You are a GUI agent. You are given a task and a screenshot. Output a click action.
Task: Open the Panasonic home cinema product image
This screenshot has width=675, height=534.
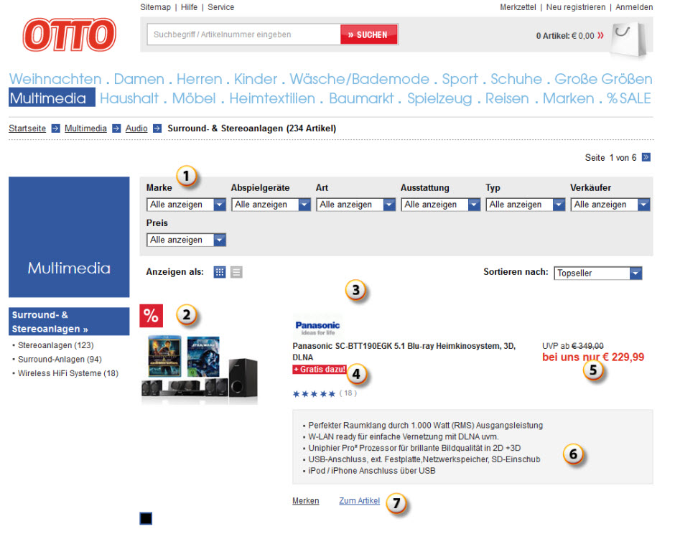(x=200, y=370)
